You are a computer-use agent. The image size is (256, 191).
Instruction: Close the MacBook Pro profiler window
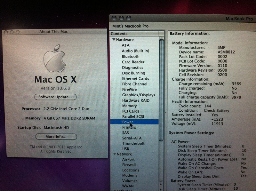tap(114, 18)
